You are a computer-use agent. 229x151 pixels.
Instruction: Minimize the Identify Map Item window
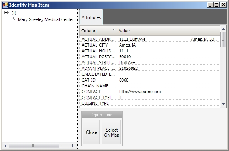[210, 5]
